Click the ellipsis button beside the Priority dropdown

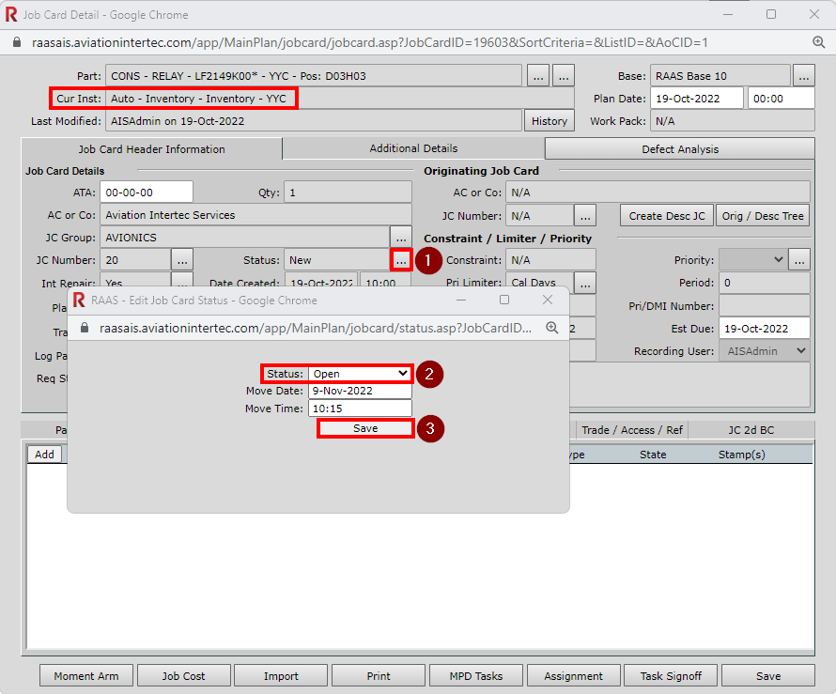(x=799, y=260)
